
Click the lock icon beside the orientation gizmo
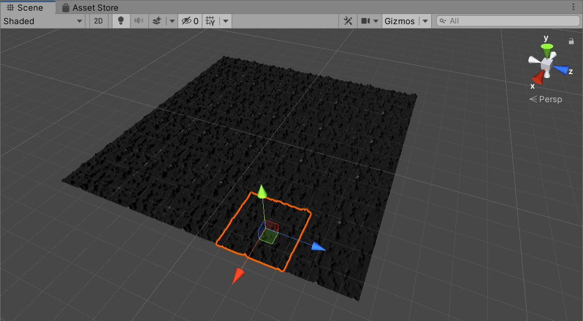(x=571, y=41)
